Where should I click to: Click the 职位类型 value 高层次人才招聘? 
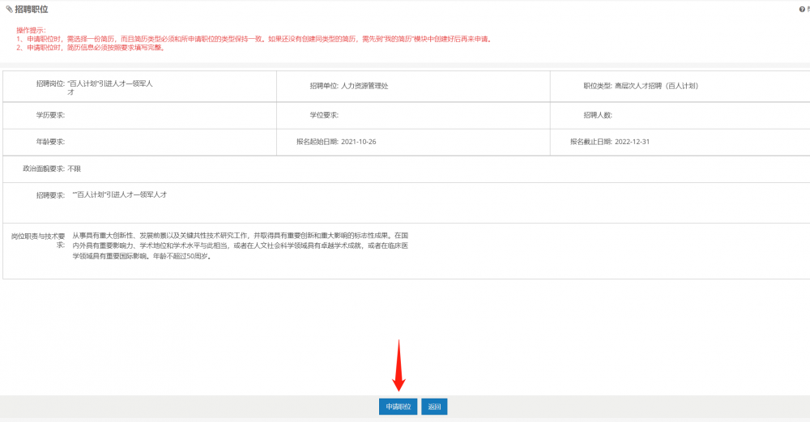coord(656,86)
